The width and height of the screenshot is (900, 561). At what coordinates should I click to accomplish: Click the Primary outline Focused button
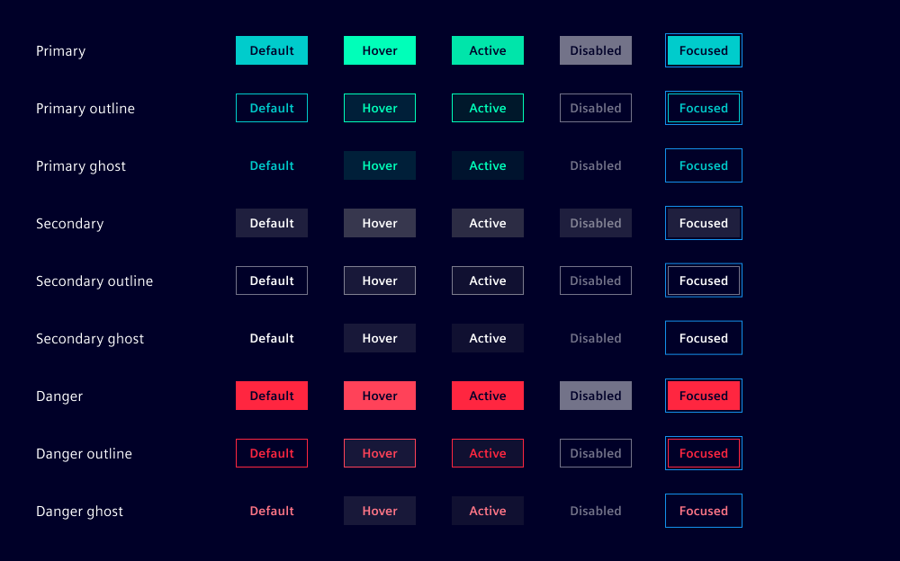pyautogui.click(x=704, y=108)
